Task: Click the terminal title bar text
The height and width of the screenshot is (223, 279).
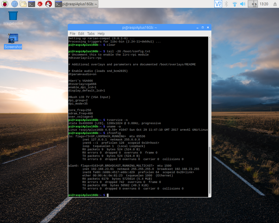Action: coord(139,28)
